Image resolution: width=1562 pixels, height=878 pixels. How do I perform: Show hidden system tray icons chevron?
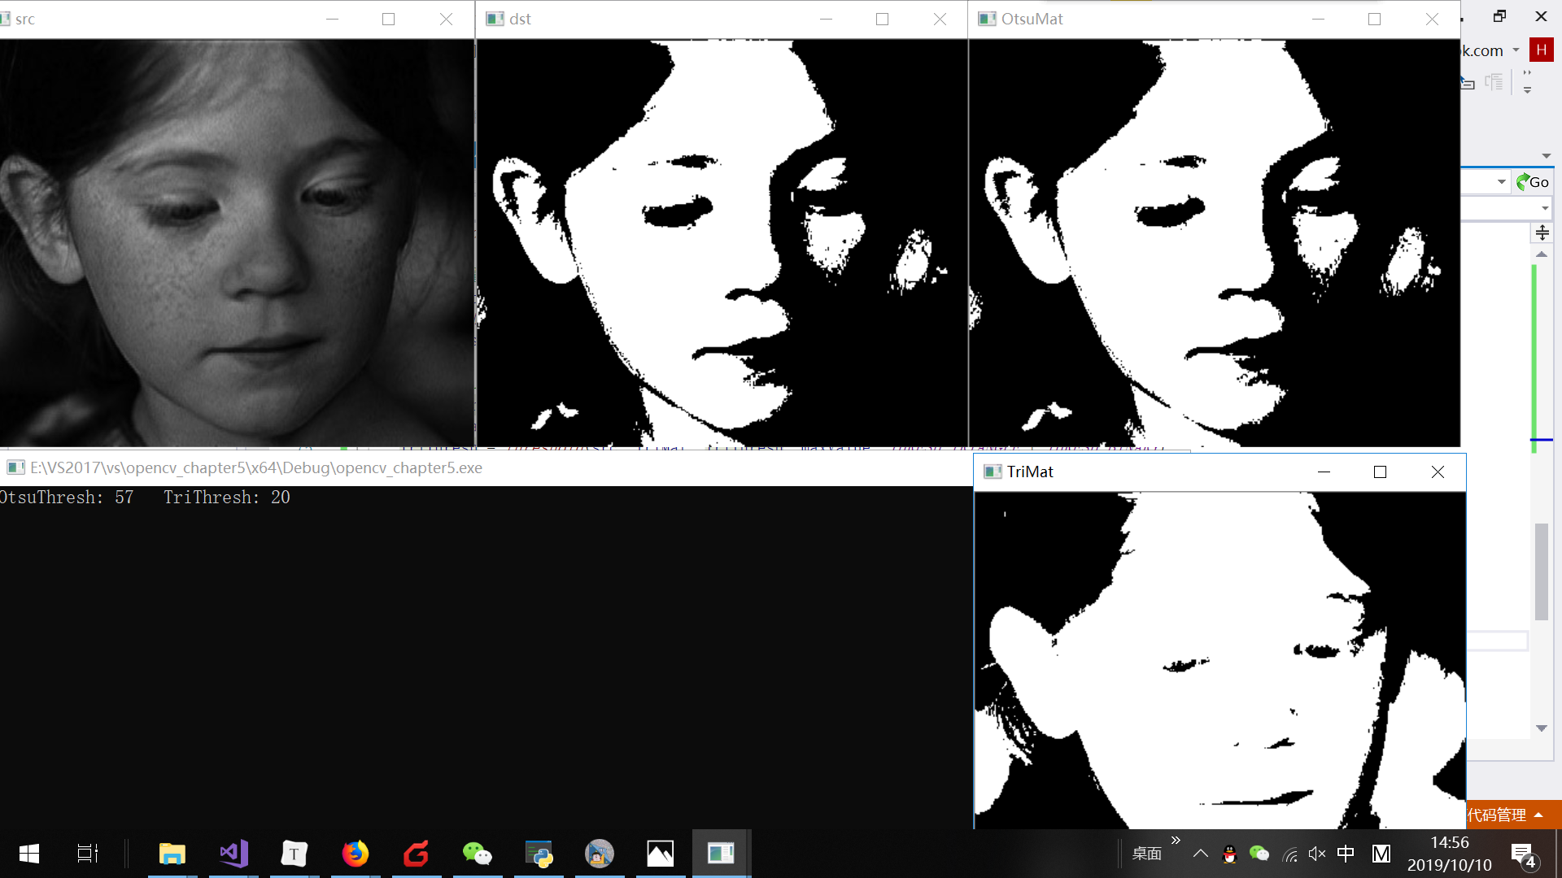click(1201, 854)
